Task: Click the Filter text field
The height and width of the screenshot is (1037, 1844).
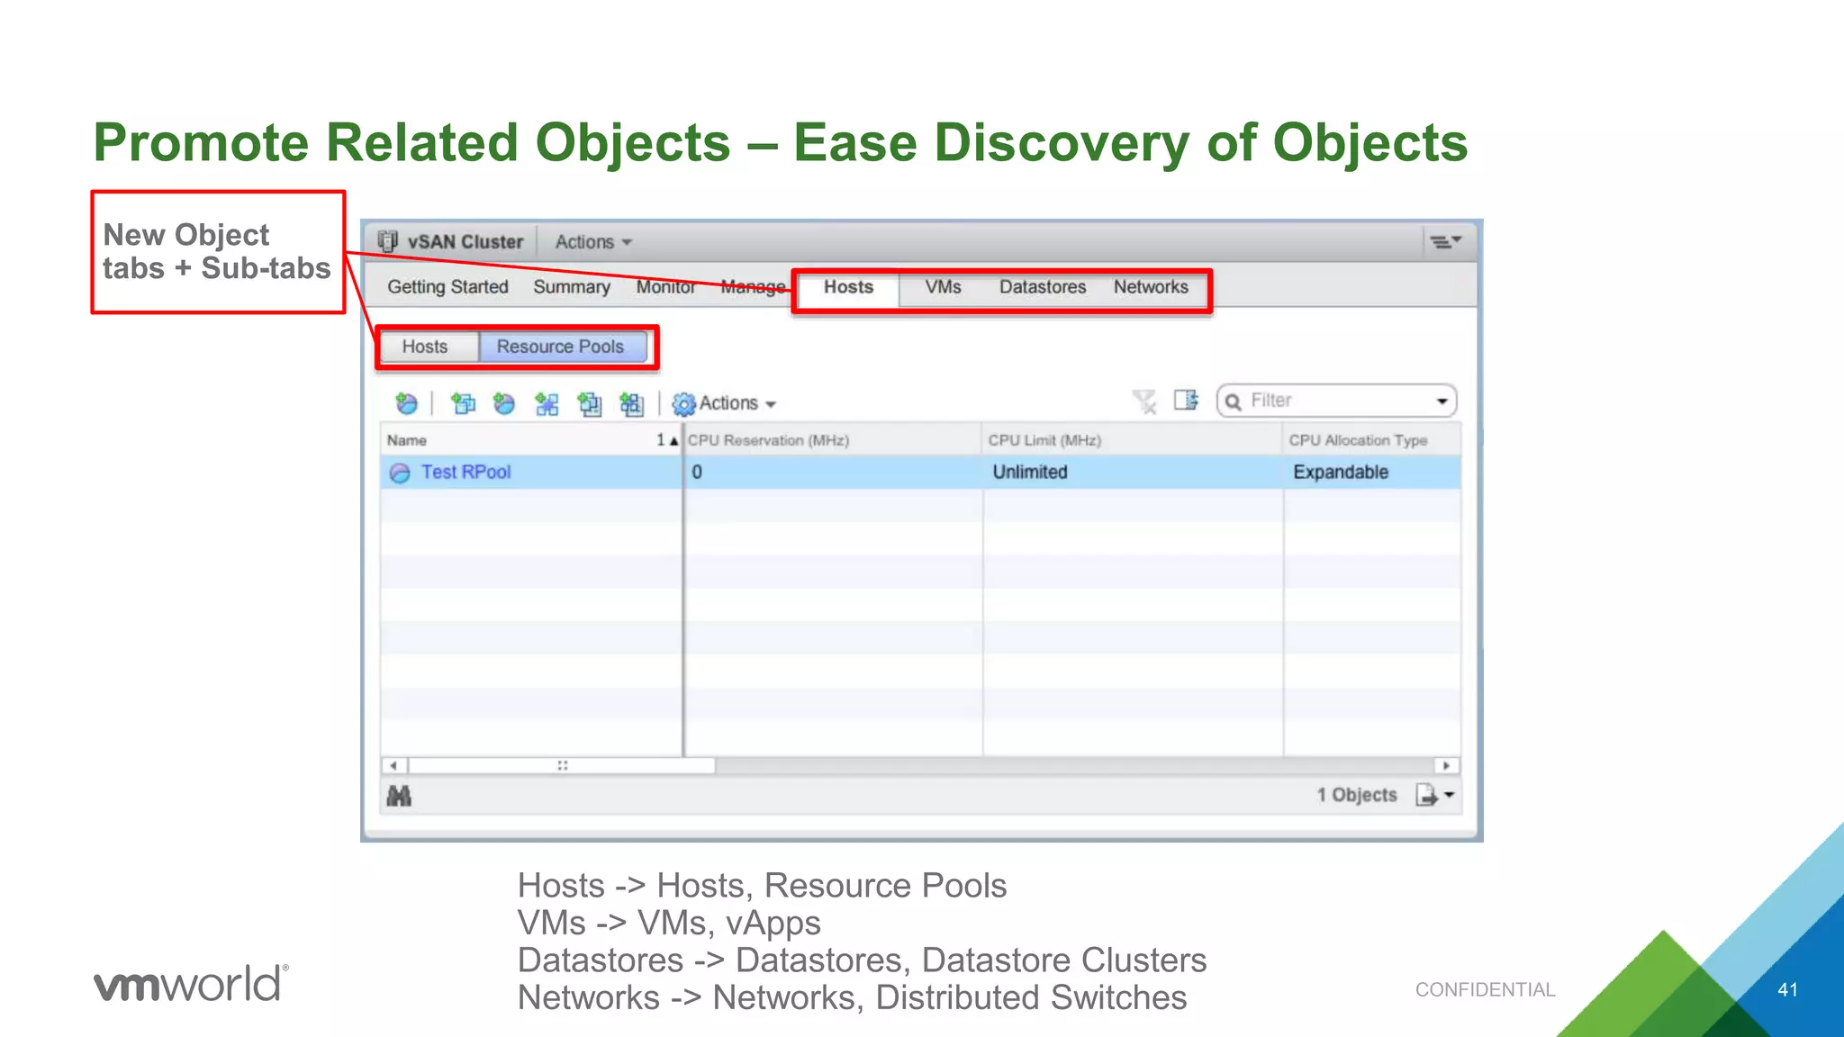Action: [x=1336, y=401]
